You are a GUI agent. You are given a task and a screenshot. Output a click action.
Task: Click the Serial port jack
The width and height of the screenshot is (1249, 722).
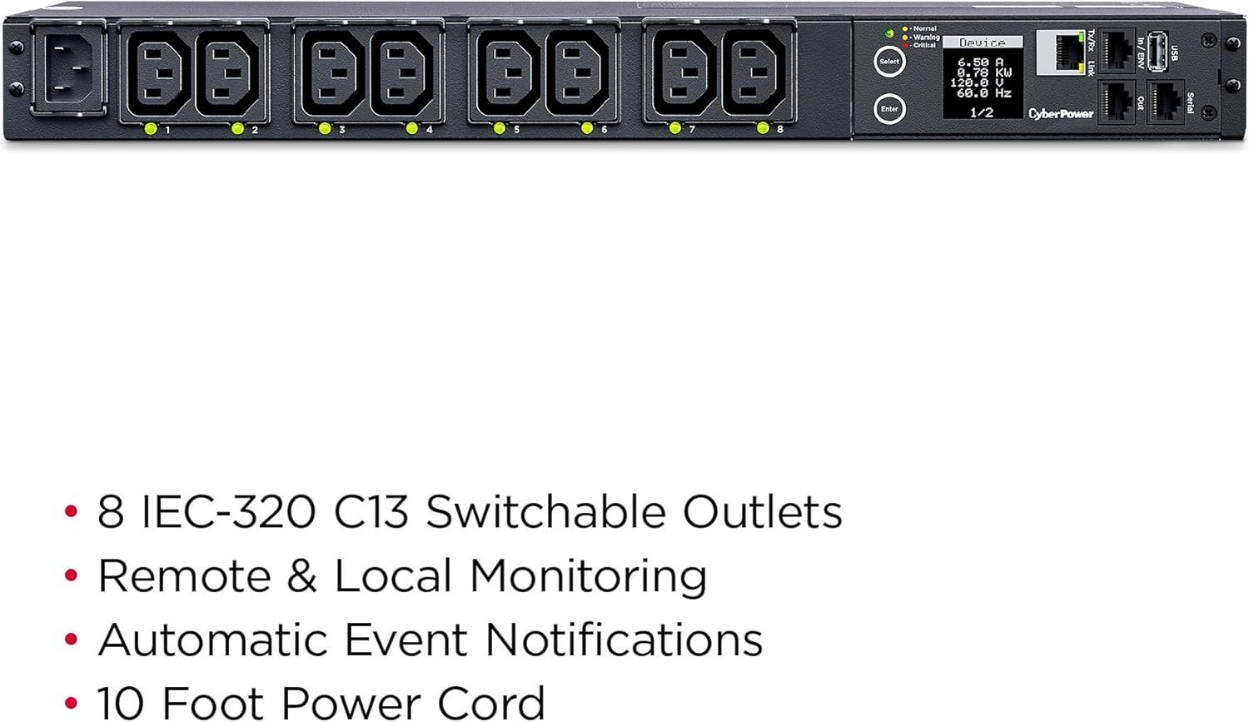1166,101
